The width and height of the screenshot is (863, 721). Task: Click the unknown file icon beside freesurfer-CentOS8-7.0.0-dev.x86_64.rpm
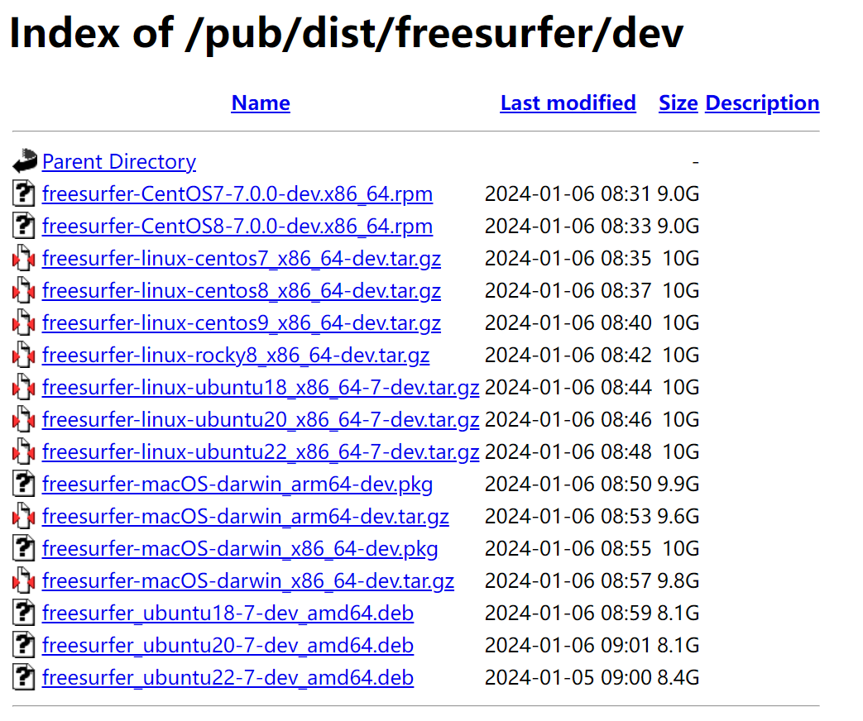(24, 226)
